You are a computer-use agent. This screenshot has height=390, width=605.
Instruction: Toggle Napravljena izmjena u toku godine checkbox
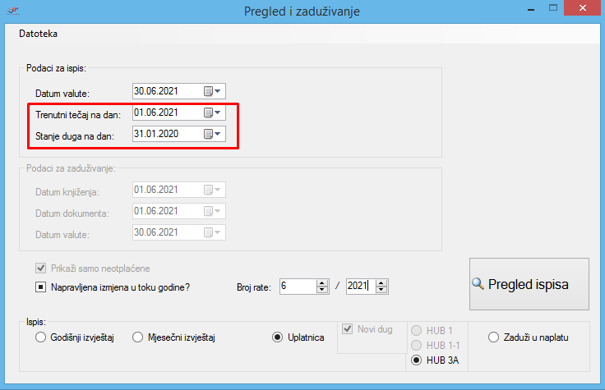tap(40, 287)
